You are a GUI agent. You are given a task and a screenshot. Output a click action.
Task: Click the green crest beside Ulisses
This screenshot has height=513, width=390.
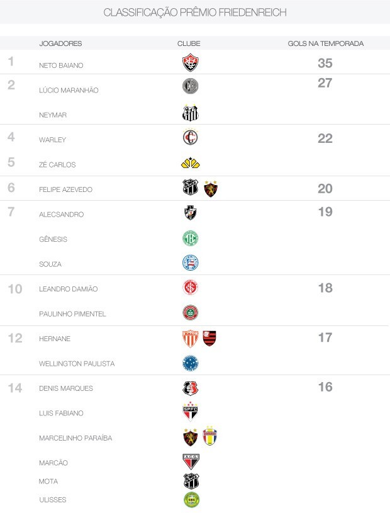pyautogui.click(x=191, y=500)
